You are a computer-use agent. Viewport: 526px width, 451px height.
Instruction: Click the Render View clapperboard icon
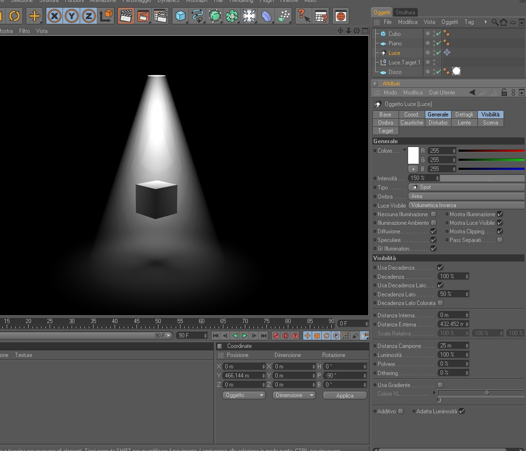click(x=126, y=16)
